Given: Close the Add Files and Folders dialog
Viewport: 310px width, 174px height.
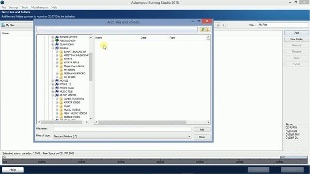Looking at the screenshot, I should point(202,137).
